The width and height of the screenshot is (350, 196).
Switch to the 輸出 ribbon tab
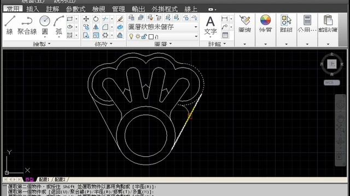pyautogui.click(x=138, y=9)
